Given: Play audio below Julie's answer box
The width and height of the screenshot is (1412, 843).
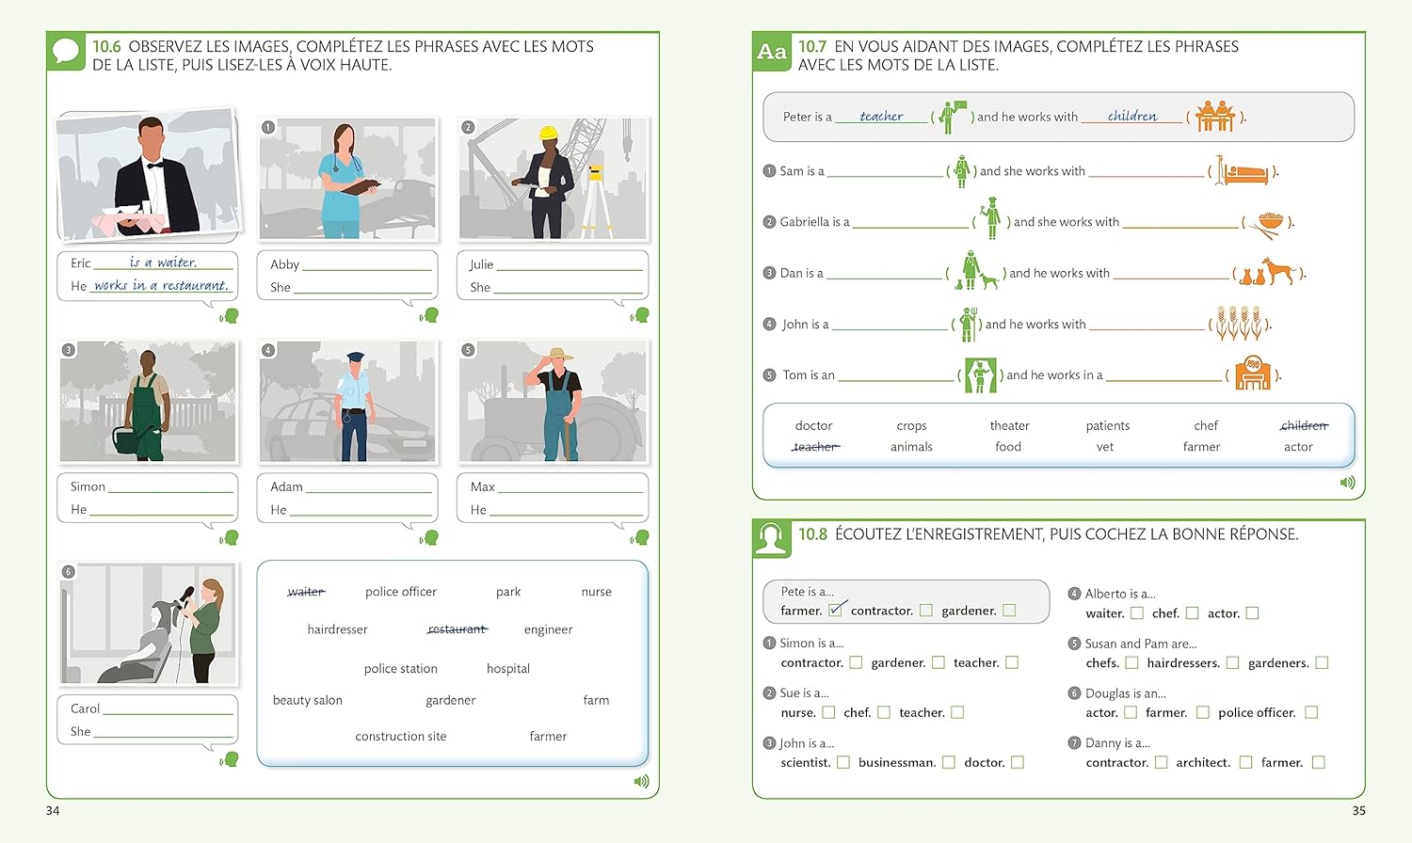Looking at the screenshot, I should point(640,315).
